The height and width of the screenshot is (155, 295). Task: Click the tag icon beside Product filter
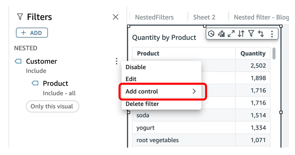point(35,83)
